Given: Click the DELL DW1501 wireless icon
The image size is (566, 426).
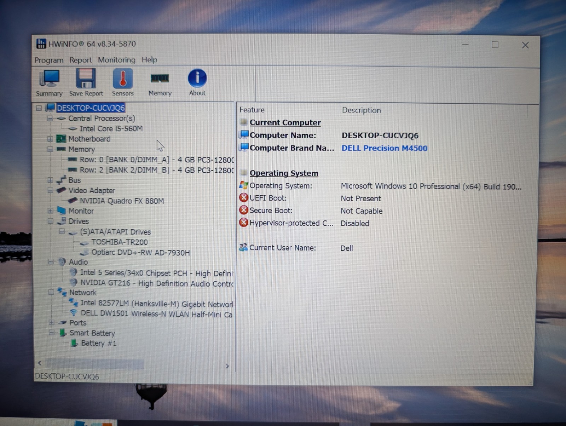Looking at the screenshot, I should pos(74,313).
